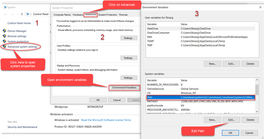This screenshot has width=264, height=139.
Task: Click Edit under System variables
Action: coord(231,120)
